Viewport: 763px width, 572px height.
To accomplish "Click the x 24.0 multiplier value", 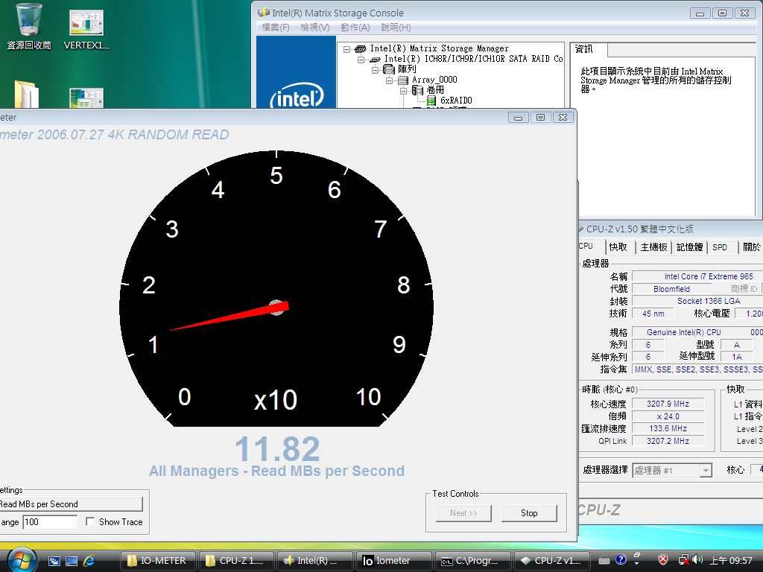I will pyautogui.click(x=668, y=416).
